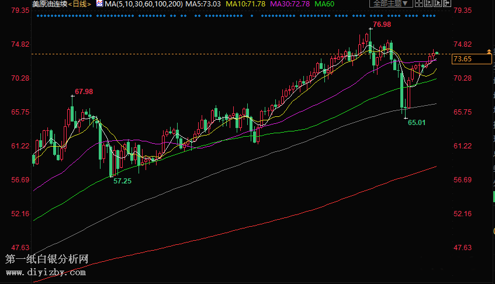The width and height of the screenshot is (495, 284).
Task: Click the green MA60 legend label
Action: click(x=324, y=4)
